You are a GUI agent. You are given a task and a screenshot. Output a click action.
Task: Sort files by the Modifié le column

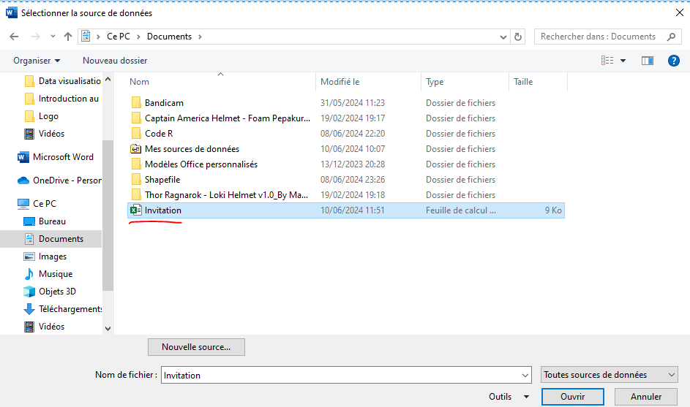tap(340, 82)
